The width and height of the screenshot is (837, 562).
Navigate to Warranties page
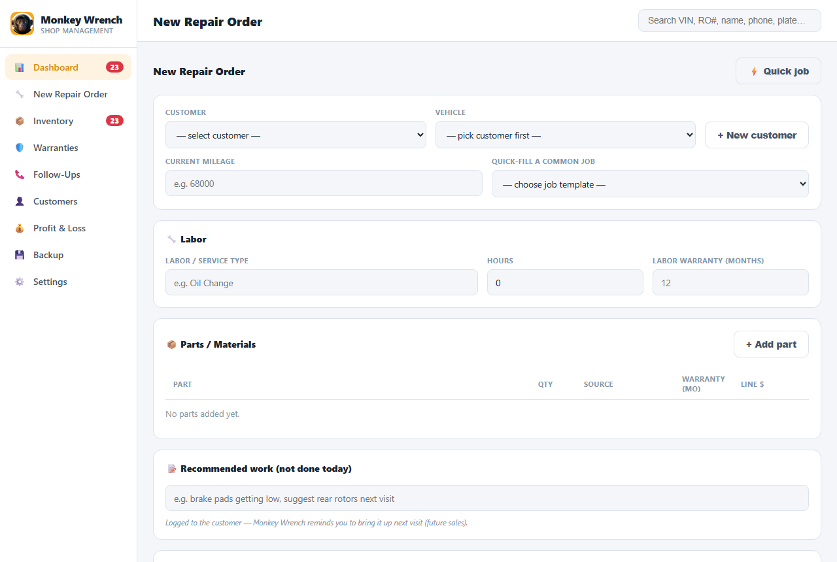click(68, 148)
